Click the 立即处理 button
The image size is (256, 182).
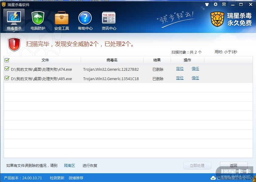[197, 166]
